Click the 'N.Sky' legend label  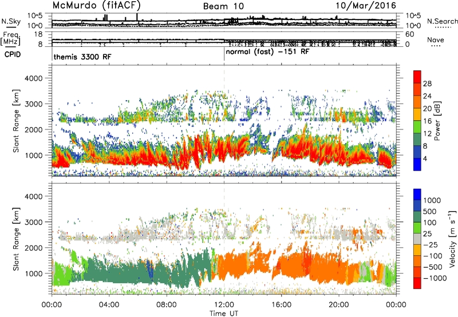[x=11, y=21]
